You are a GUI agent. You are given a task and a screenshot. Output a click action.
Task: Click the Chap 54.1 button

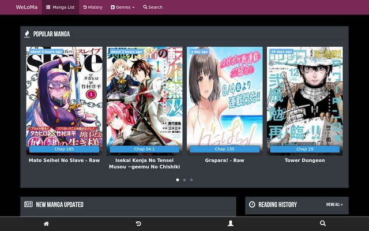click(x=145, y=149)
